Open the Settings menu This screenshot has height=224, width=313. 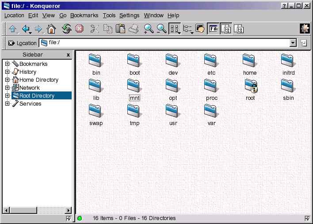(130, 15)
